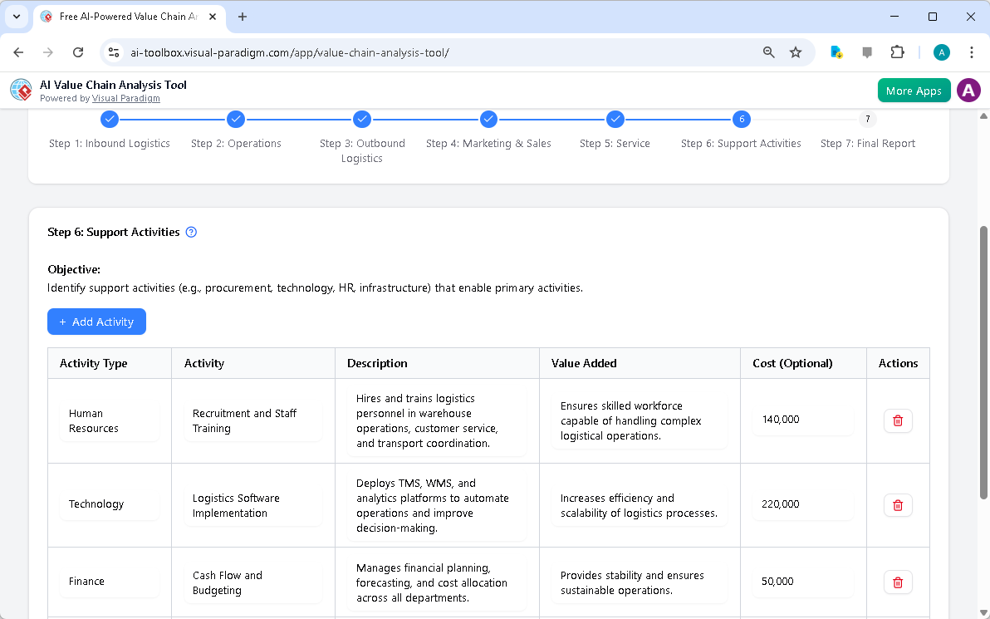The image size is (990, 619).
Task: Click the AI Value Chain Analysis Tool logo
Action: click(20, 90)
